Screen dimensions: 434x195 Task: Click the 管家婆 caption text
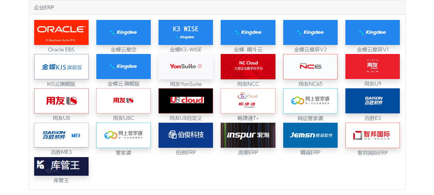point(123,153)
